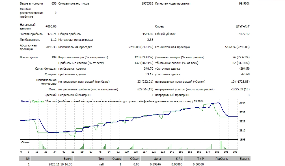Click consecutive wins value 23 (222.01)
The height and width of the screenshot is (166, 285).
point(145,82)
